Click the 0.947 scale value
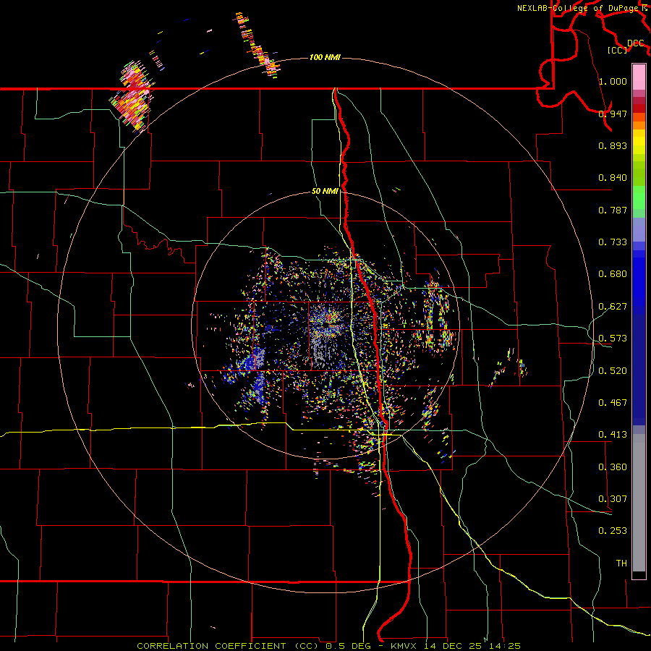 point(613,114)
